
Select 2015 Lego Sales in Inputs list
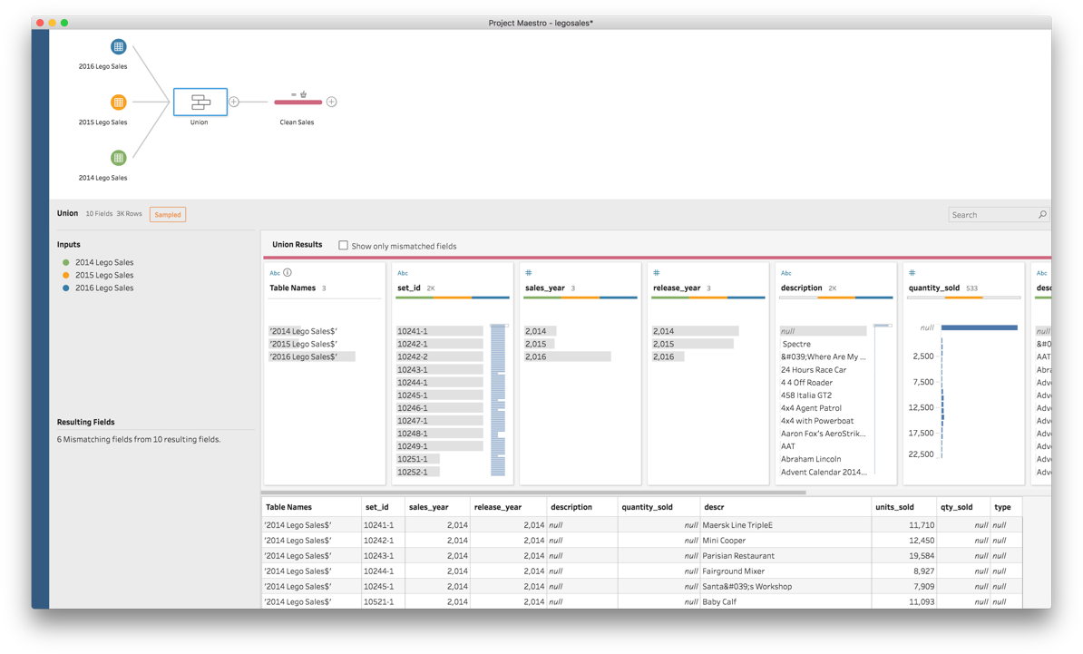(104, 275)
